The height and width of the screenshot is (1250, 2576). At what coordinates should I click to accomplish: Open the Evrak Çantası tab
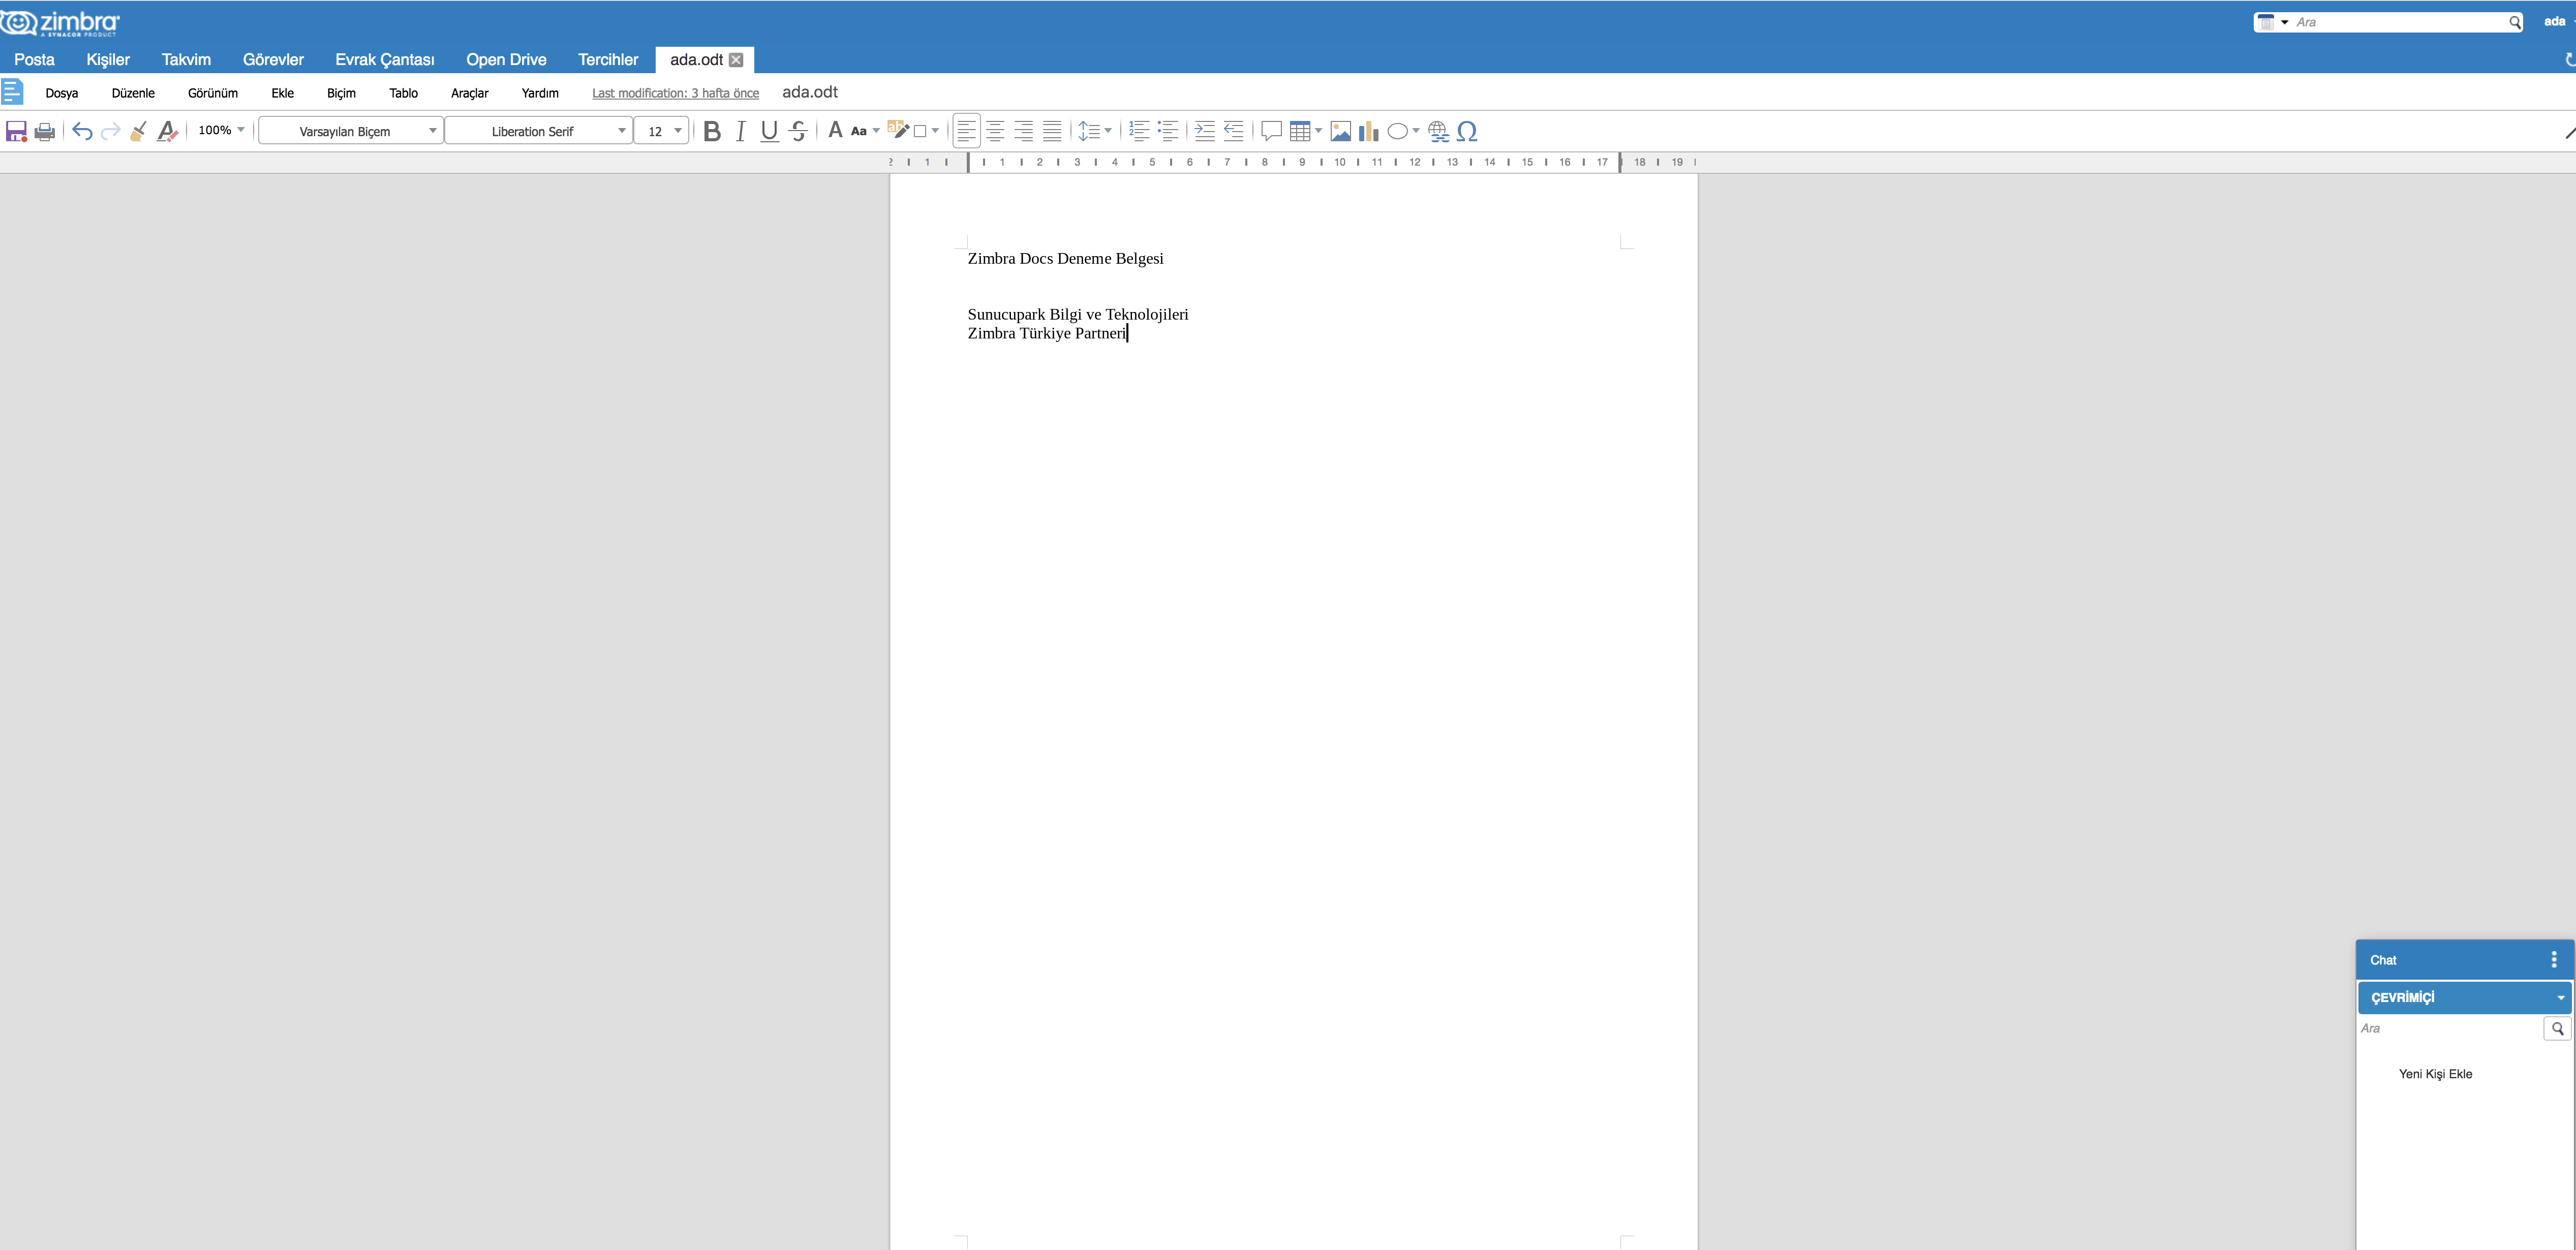tap(385, 60)
